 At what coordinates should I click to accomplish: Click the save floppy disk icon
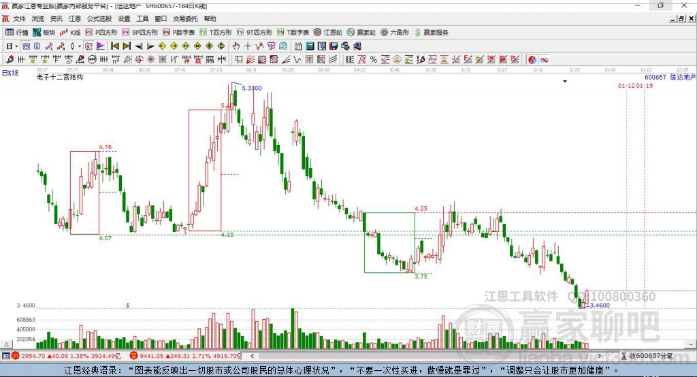click(334, 46)
